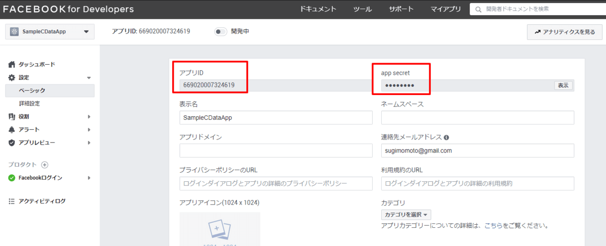Click the developer docs search field

click(537, 9)
